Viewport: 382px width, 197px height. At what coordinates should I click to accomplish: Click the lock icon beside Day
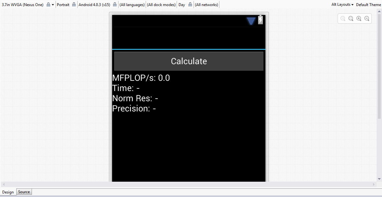click(190, 4)
